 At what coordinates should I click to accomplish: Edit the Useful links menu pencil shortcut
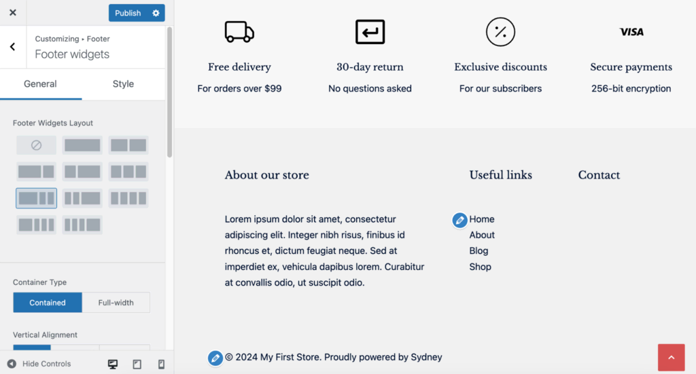click(460, 220)
